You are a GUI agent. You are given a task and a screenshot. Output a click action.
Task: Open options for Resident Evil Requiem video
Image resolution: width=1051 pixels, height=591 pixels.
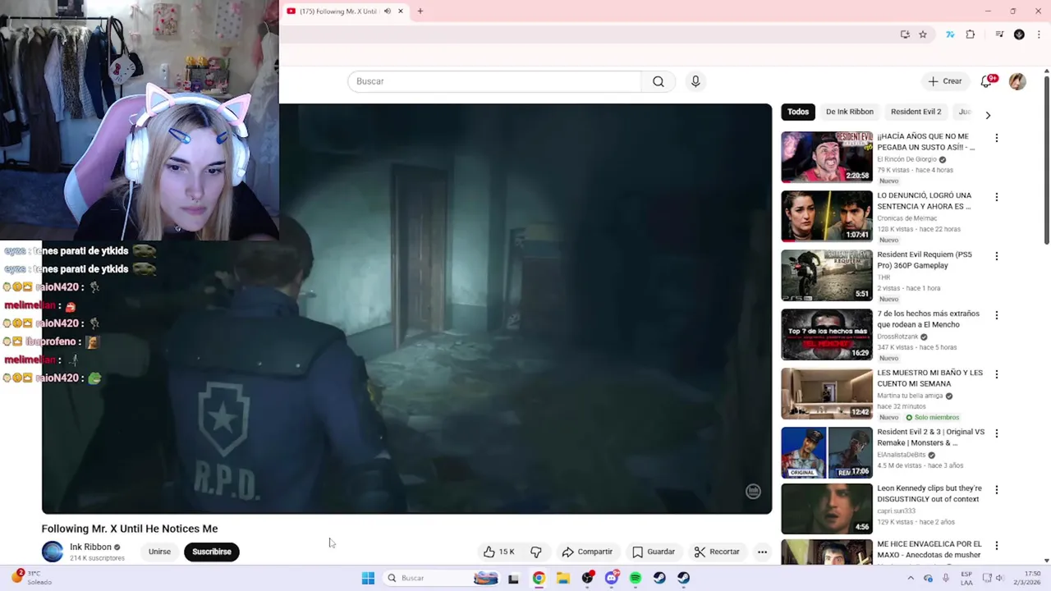[997, 256]
